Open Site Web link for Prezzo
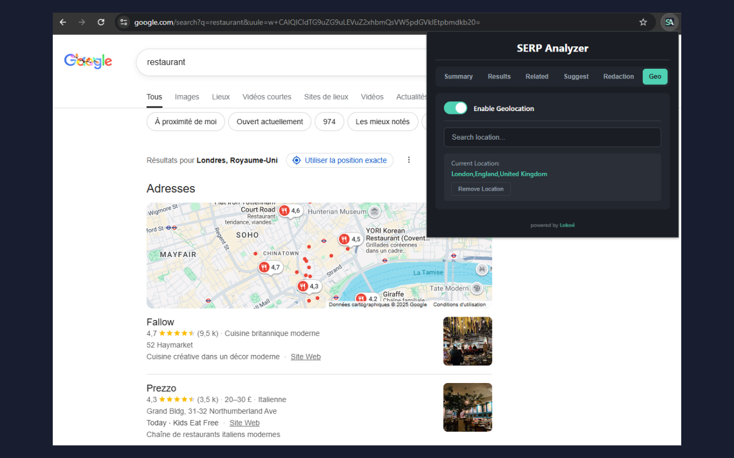 coord(244,423)
